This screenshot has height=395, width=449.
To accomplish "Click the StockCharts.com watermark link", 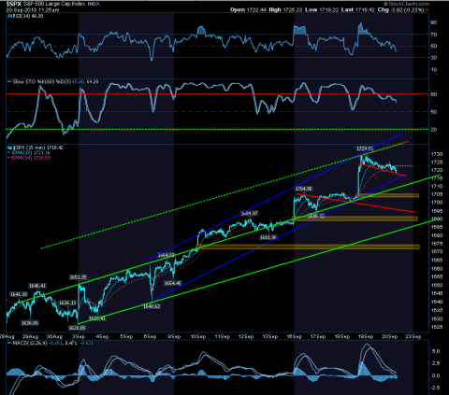I will (x=407, y=4).
